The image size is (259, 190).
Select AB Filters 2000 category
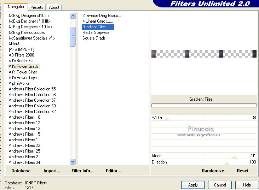22,55
